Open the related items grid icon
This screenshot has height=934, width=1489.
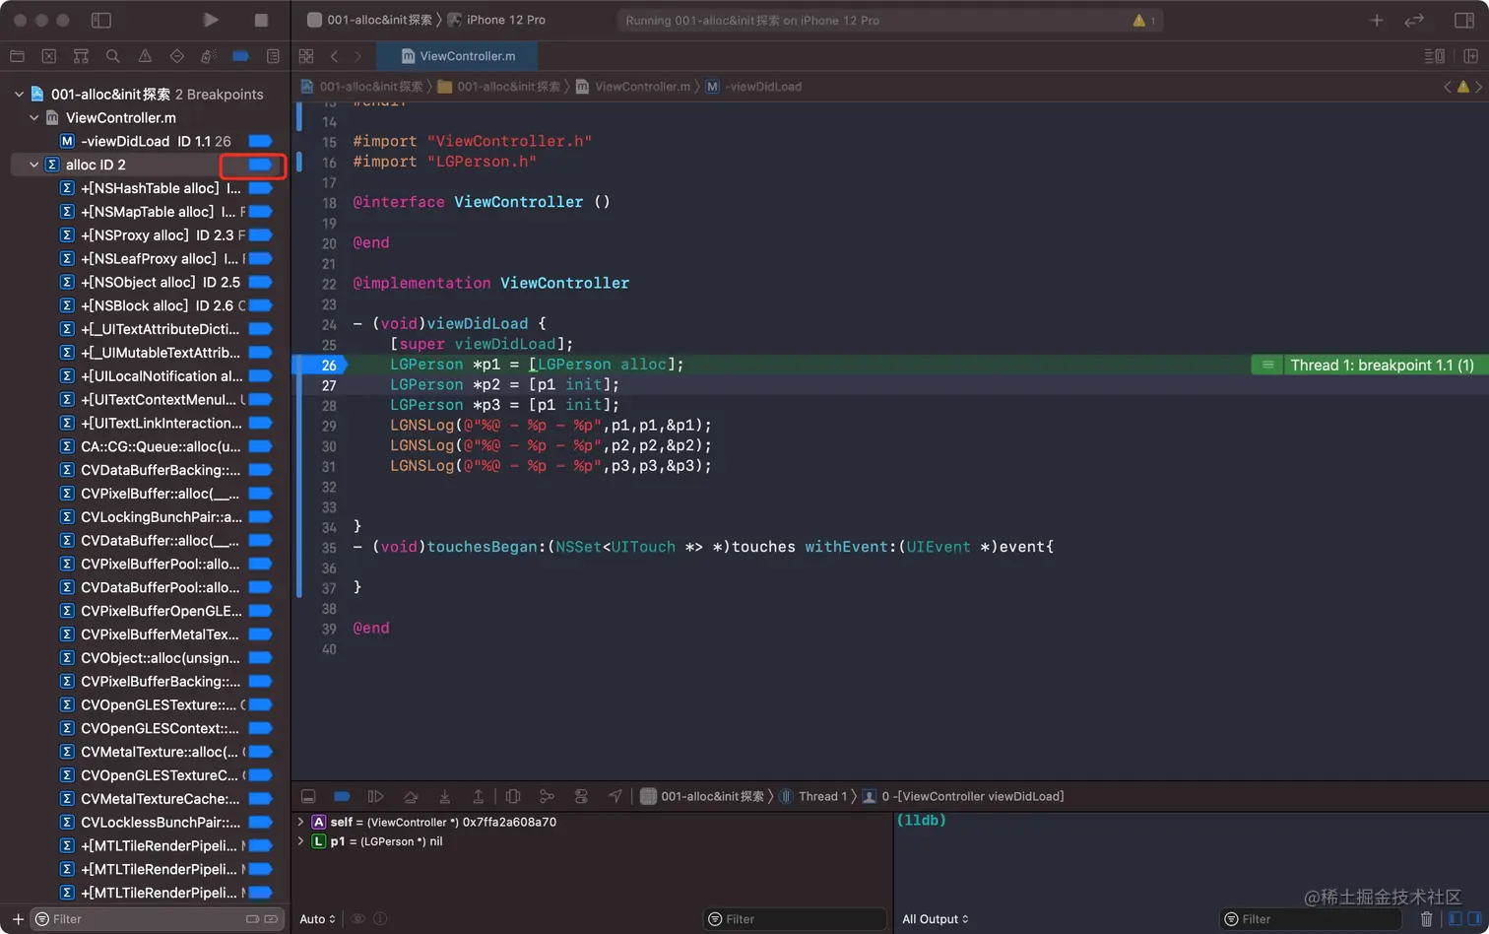click(306, 56)
